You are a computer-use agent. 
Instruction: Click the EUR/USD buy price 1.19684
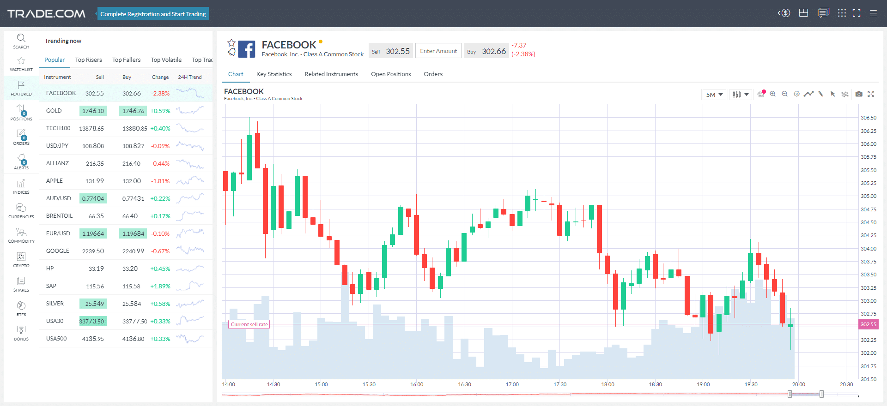coord(133,233)
